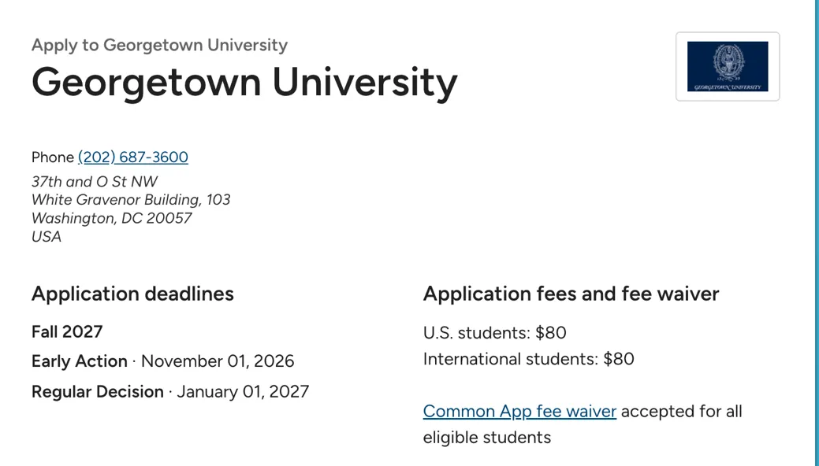
Task: Click the Regular Decision label
Action: [98, 391]
